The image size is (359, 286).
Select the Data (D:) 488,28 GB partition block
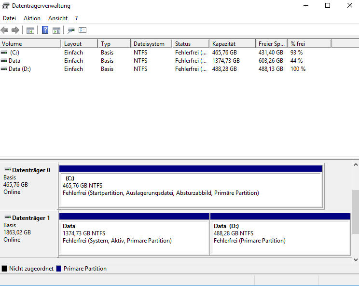pos(281,237)
